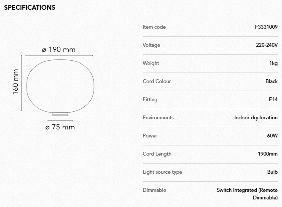Click the E14 fitting value

[x=273, y=99]
